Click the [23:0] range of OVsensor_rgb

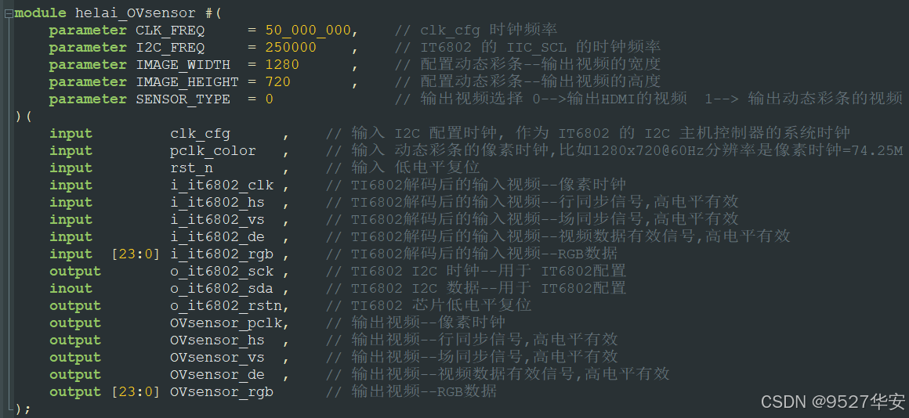pyautogui.click(x=135, y=392)
